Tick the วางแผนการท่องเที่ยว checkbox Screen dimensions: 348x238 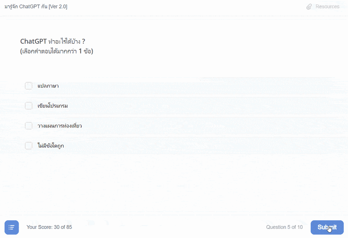point(29,125)
